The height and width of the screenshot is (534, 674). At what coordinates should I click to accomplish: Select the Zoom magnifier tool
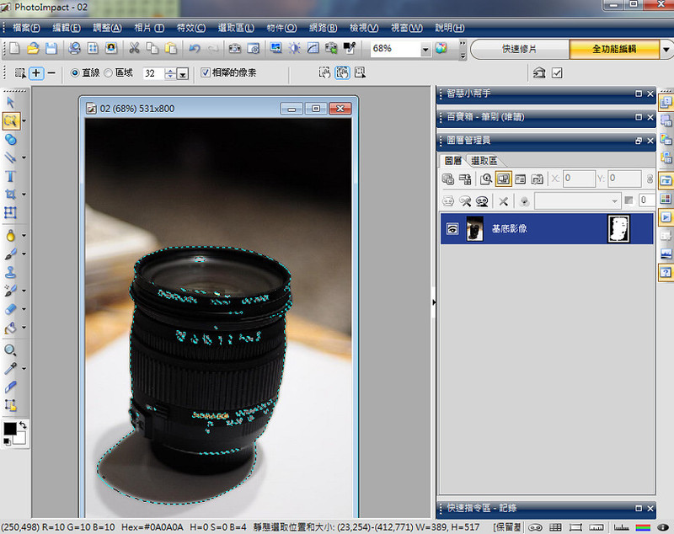coord(11,350)
